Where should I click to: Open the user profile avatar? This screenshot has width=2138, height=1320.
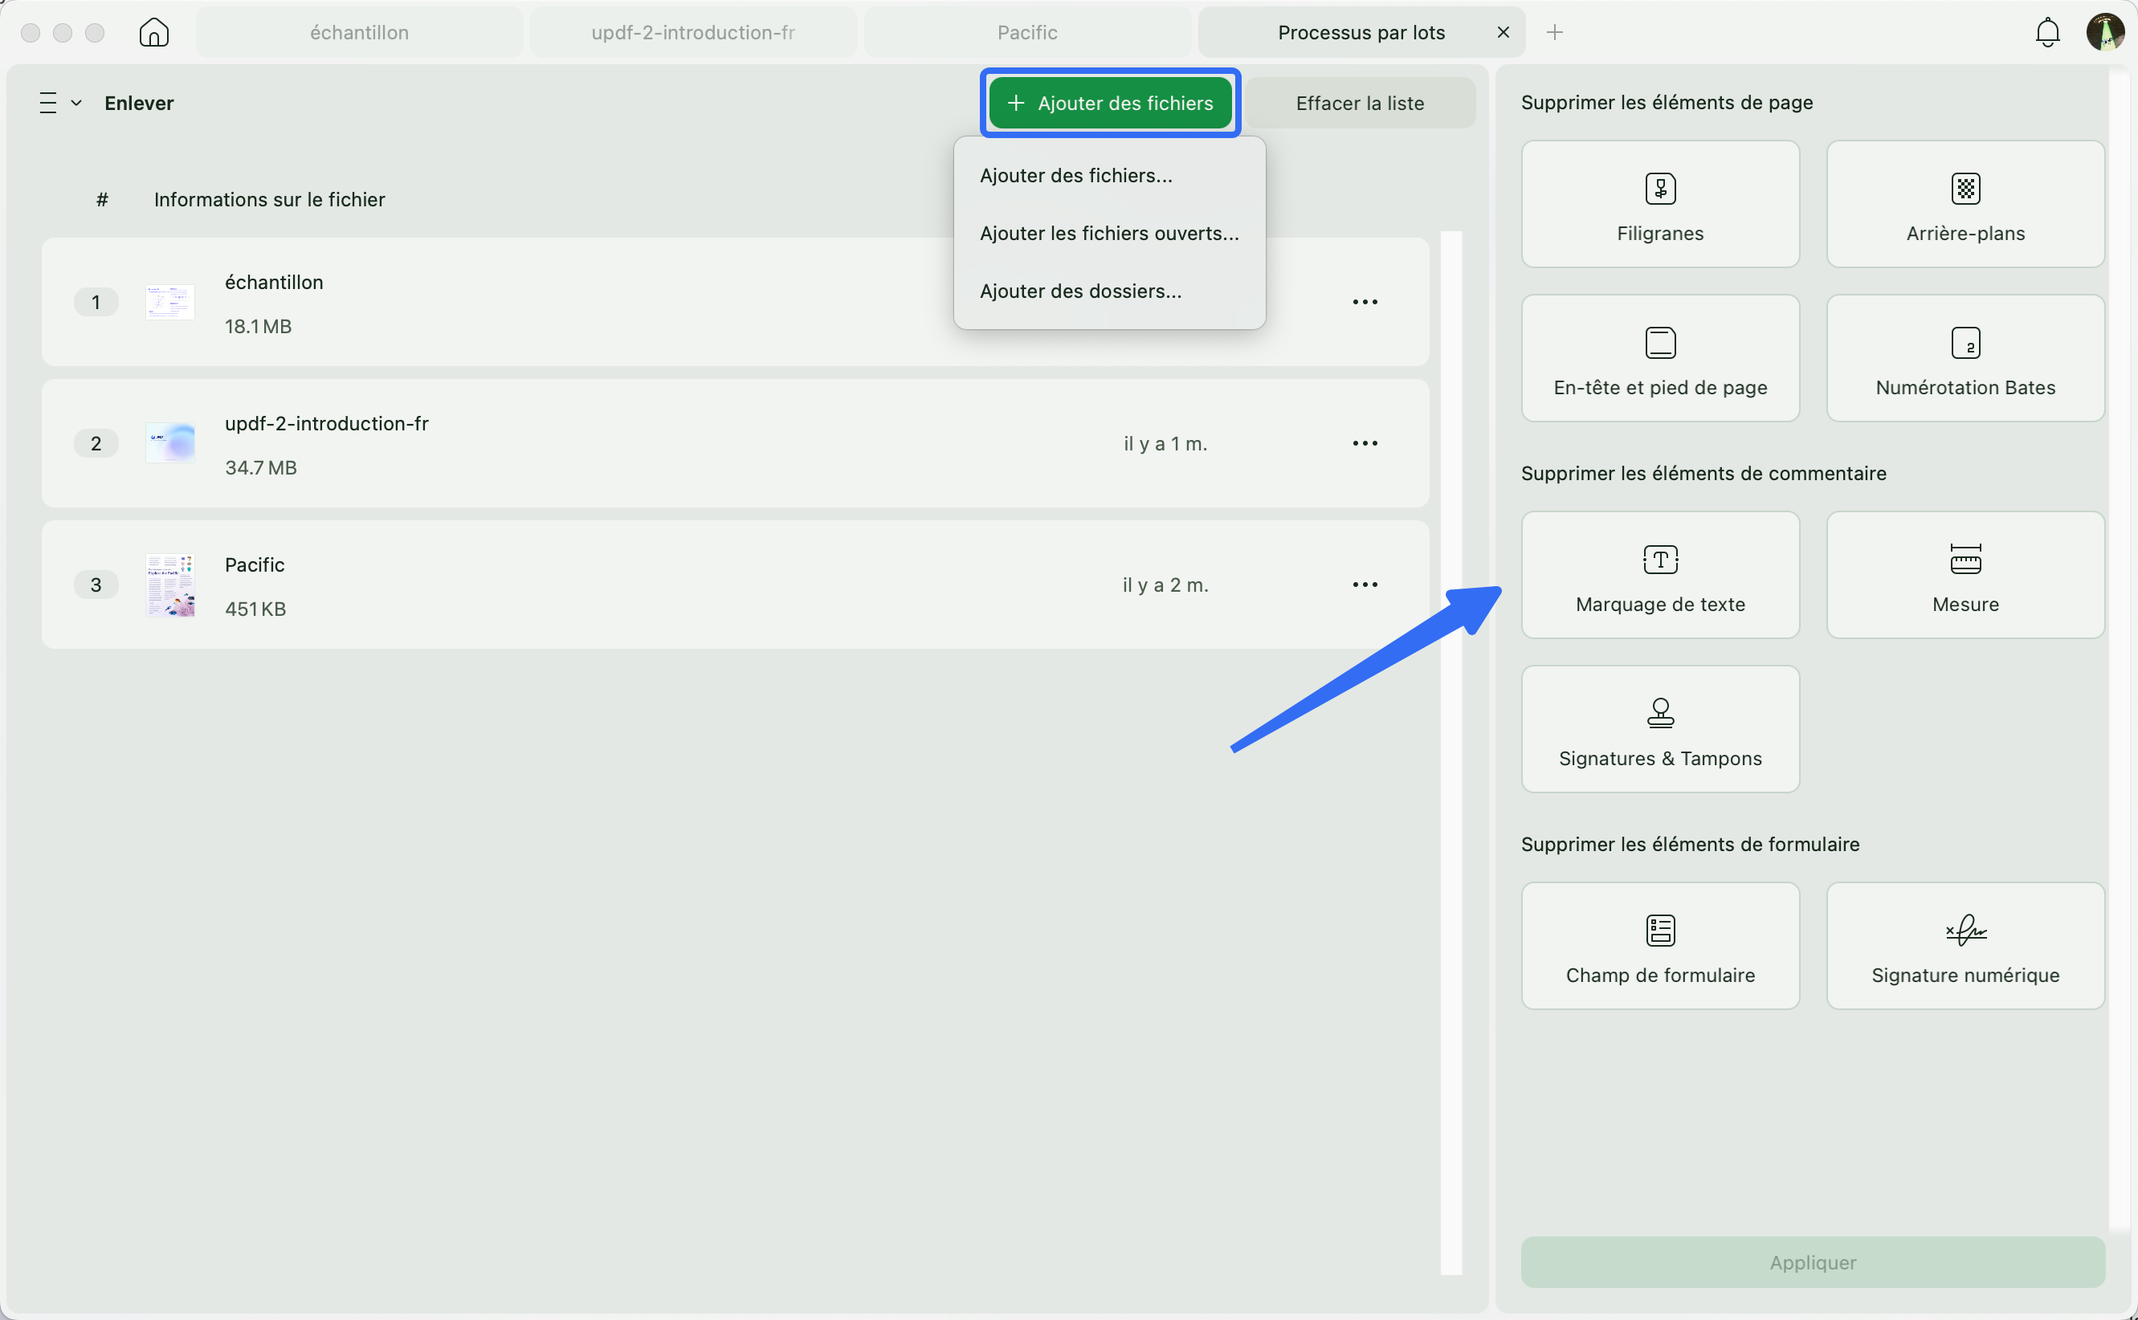(x=2105, y=32)
